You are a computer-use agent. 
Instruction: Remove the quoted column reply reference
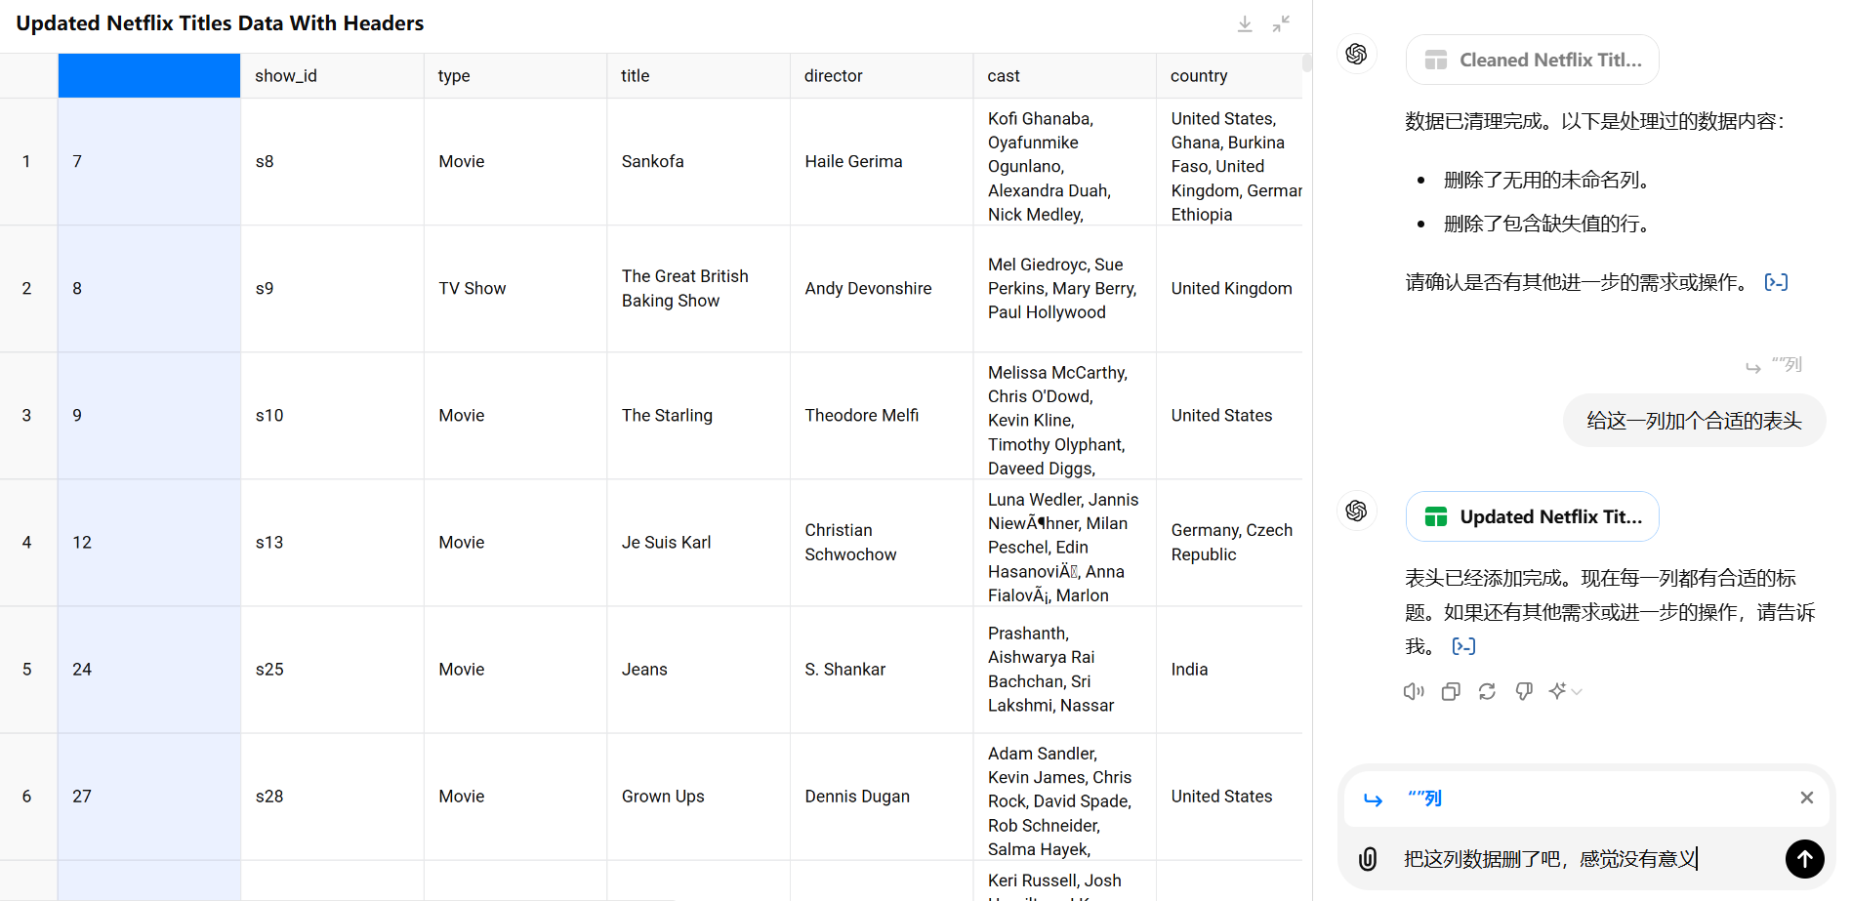pyautogui.click(x=1806, y=798)
